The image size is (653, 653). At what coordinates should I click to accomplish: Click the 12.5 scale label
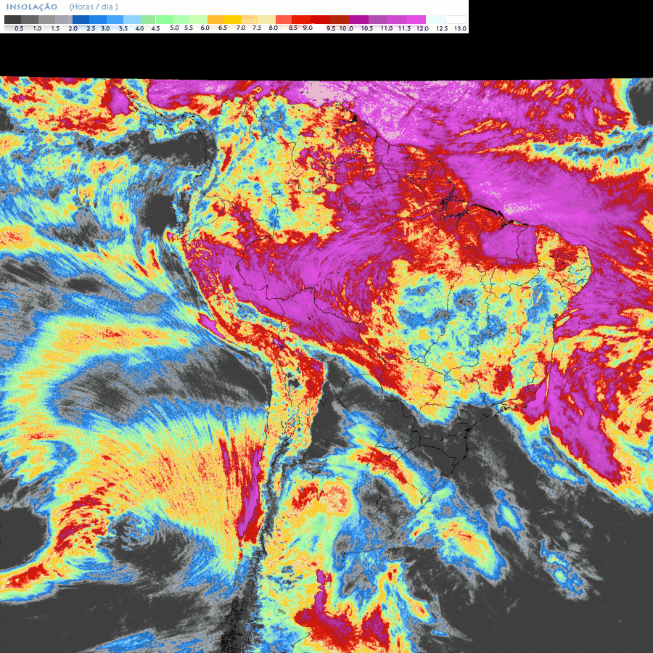pos(442,29)
